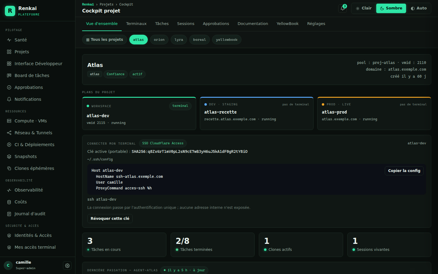
Task: Open Observabilité in the sidebar
Action: [x=38, y=190]
